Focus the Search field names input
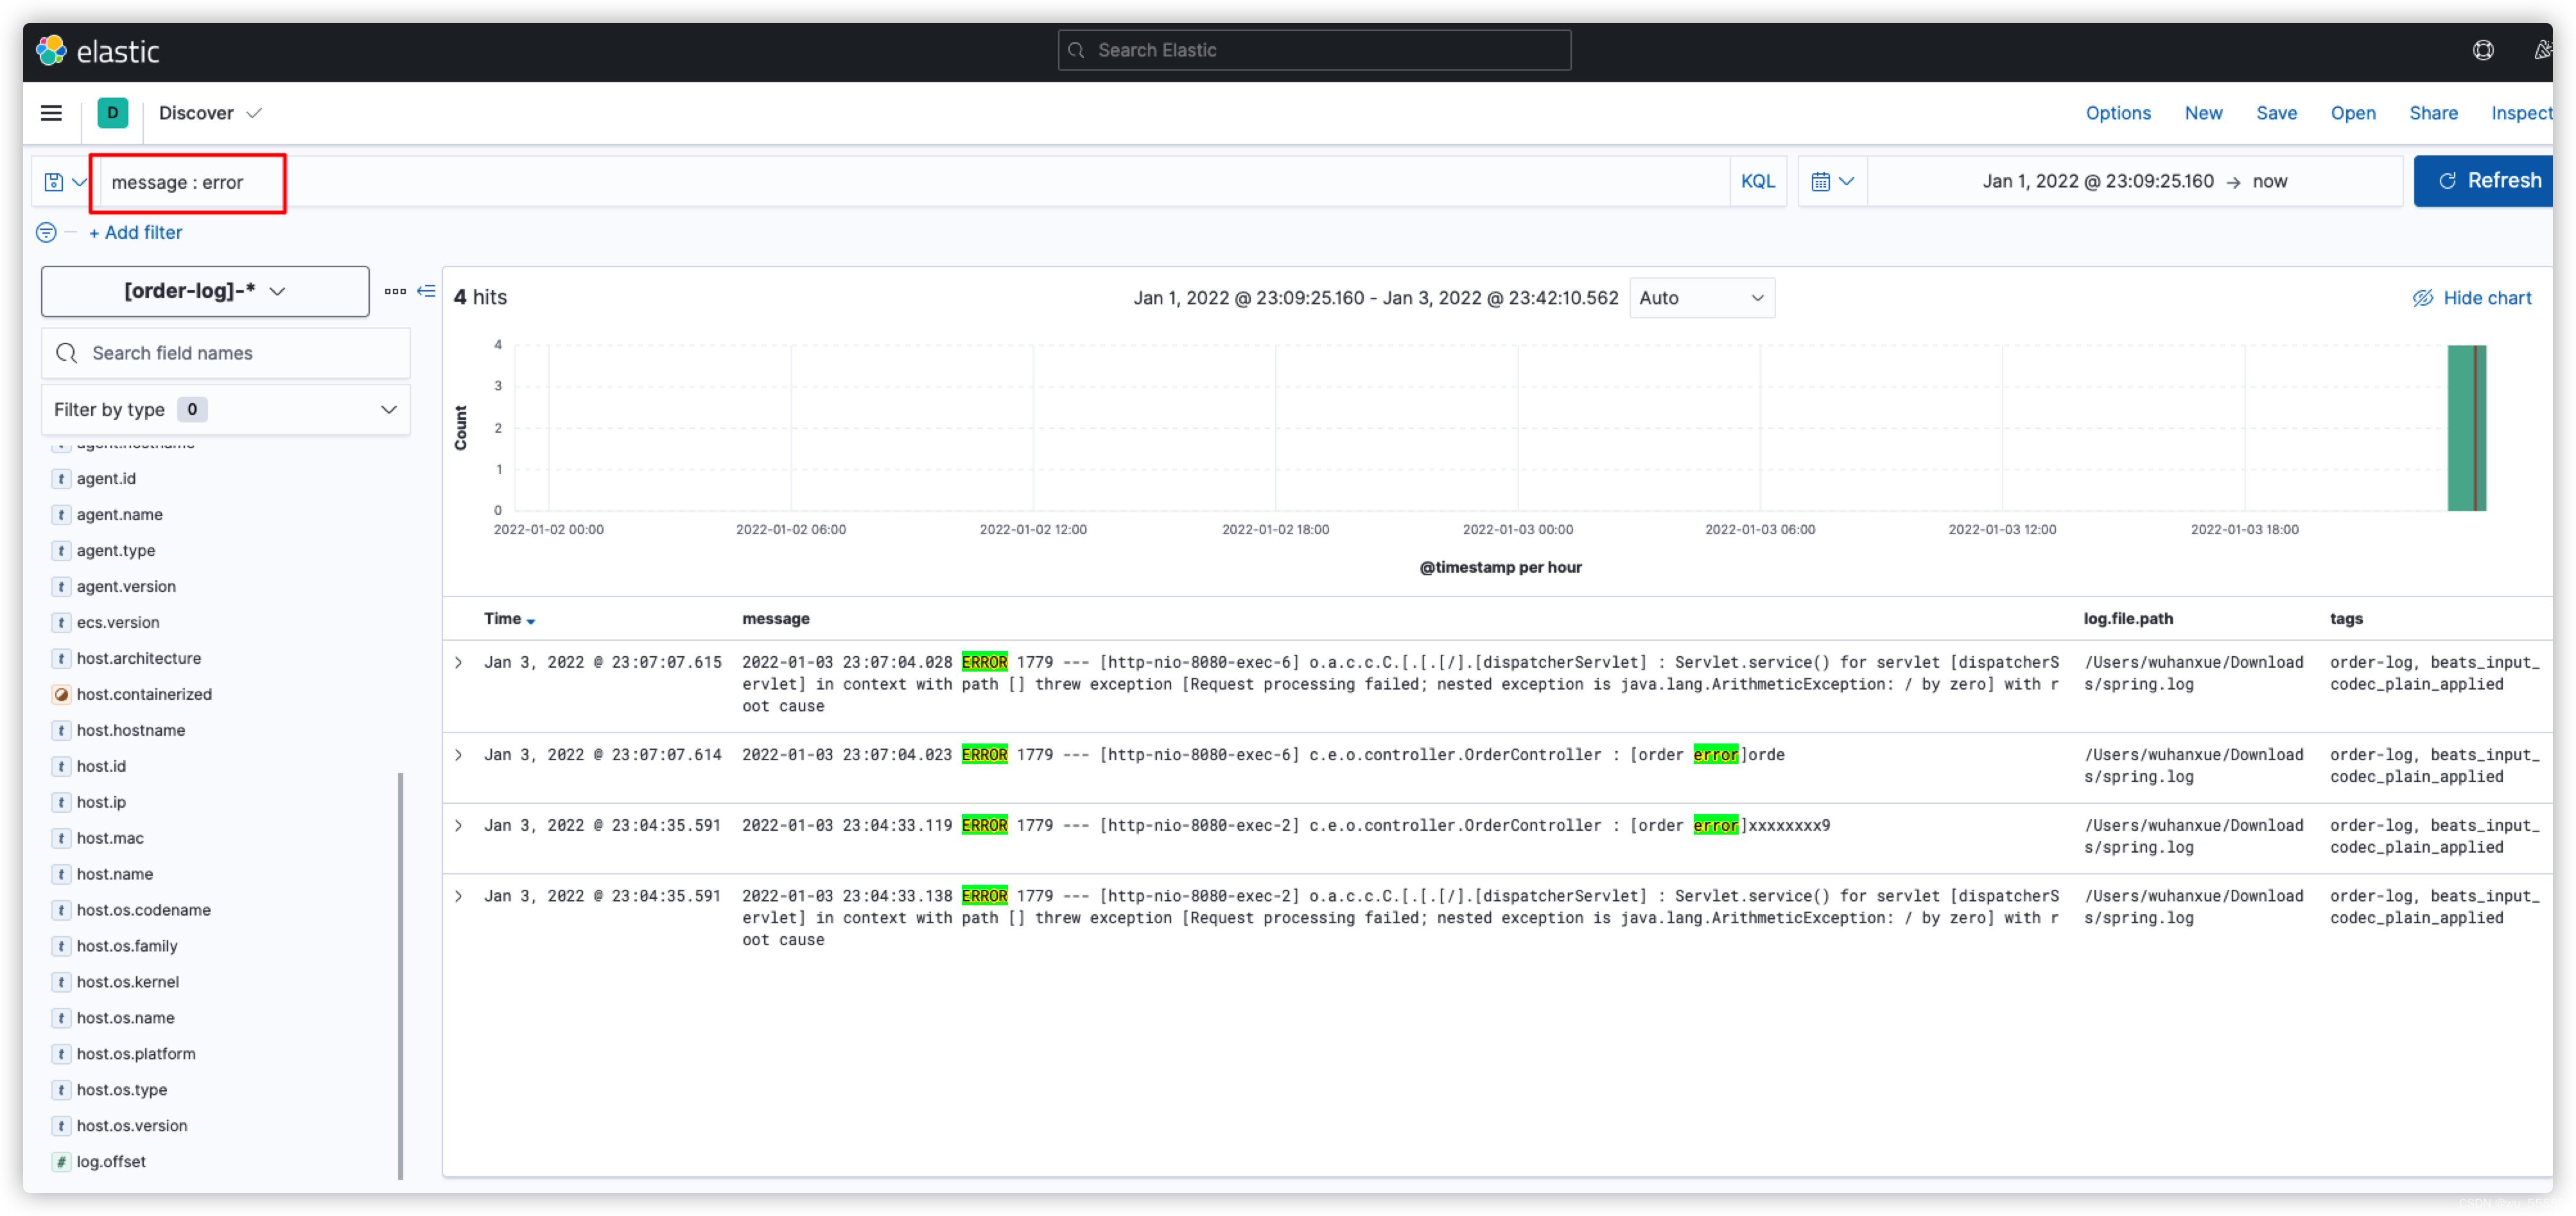The height and width of the screenshot is (1216, 2576). tap(226, 354)
